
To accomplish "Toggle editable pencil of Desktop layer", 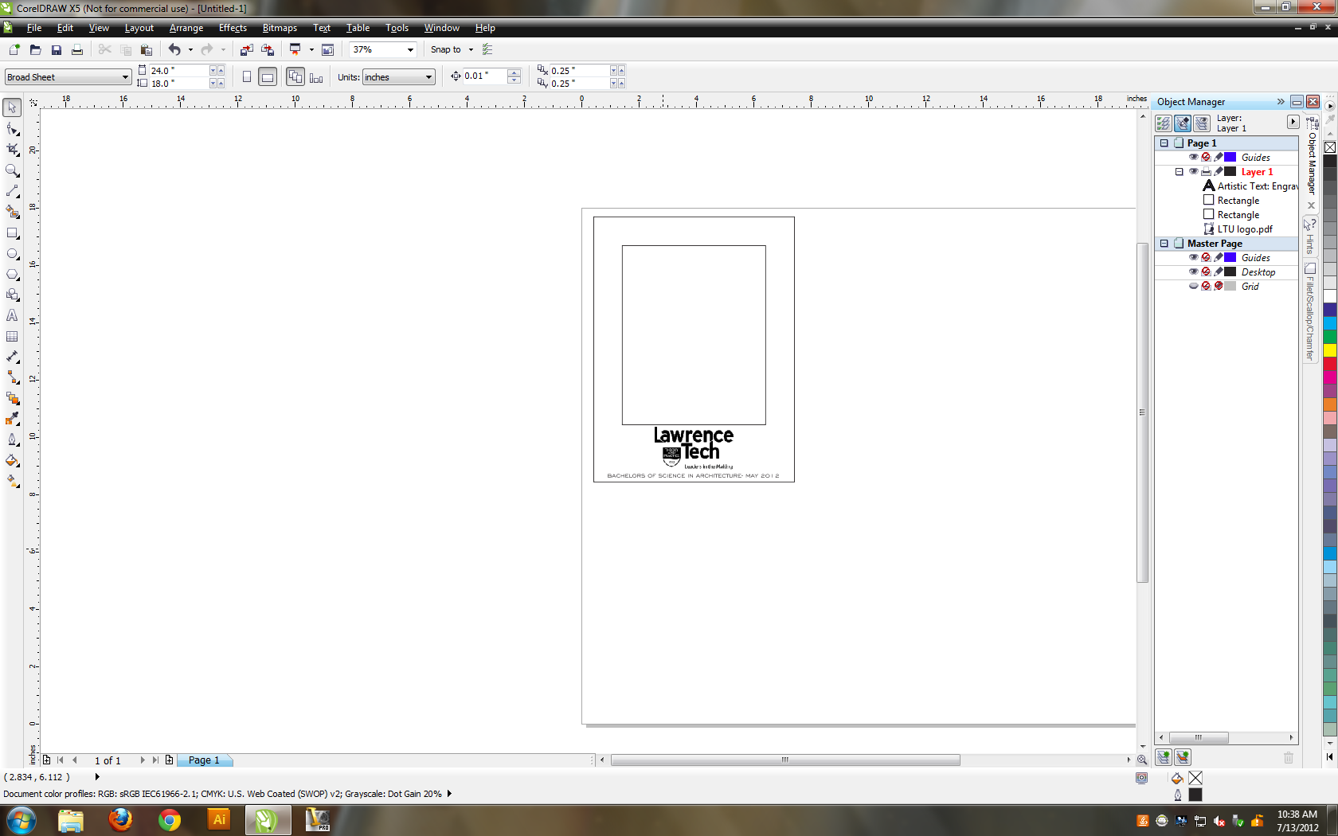I will coord(1219,272).
